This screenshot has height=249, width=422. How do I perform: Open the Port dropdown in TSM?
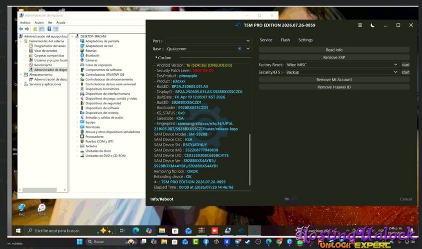click(248, 41)
